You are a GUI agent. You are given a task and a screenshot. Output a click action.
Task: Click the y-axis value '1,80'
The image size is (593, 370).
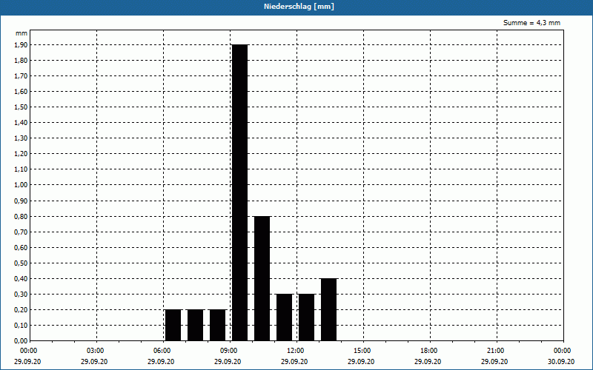pos(21,60)
